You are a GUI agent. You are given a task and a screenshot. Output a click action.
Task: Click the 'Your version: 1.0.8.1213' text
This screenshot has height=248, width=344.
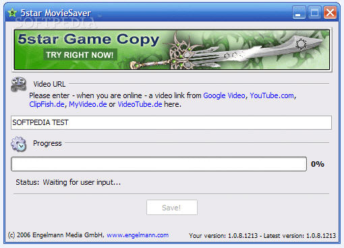coord(223,236)
